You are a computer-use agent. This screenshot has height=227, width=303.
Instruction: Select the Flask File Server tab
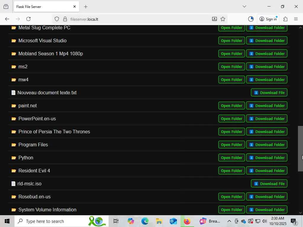(x=46, y=7)
